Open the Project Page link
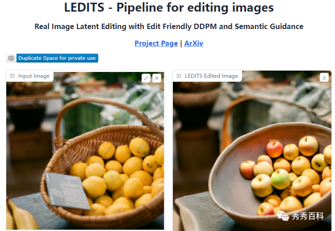The width and height of the screenshot is (335, 231). 156,43
